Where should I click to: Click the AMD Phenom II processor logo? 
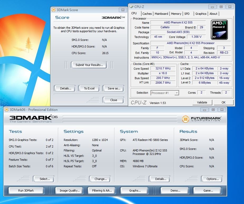(x=219, y=30)
